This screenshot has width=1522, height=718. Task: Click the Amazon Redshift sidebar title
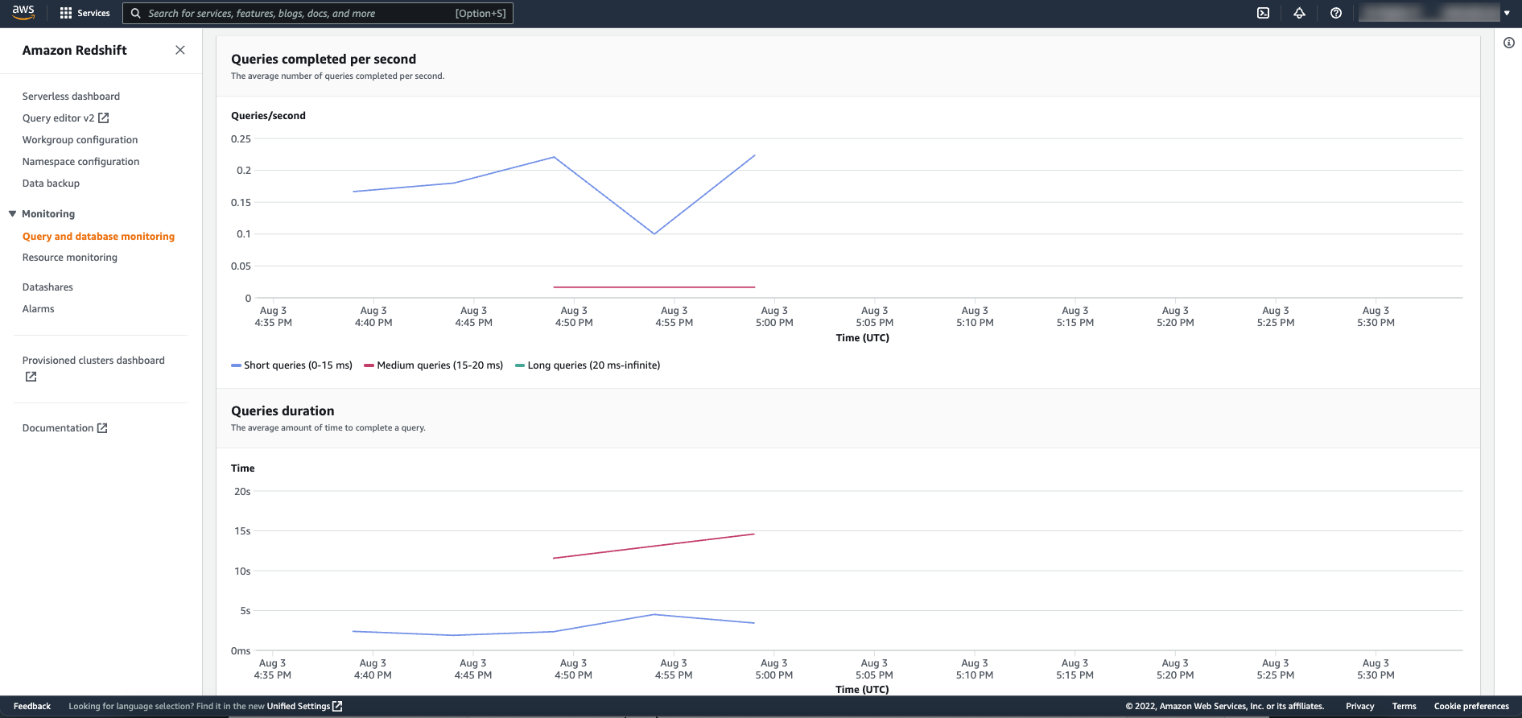[x=75, y=50]
